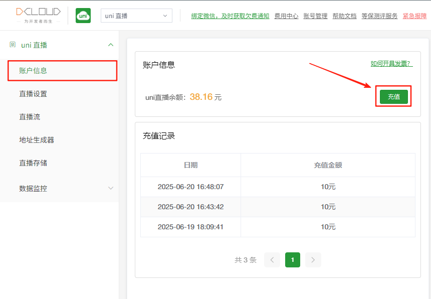Click the uni 直播 sidebar icon
This screenshot has width=431, height=299.
pos(13,45)
